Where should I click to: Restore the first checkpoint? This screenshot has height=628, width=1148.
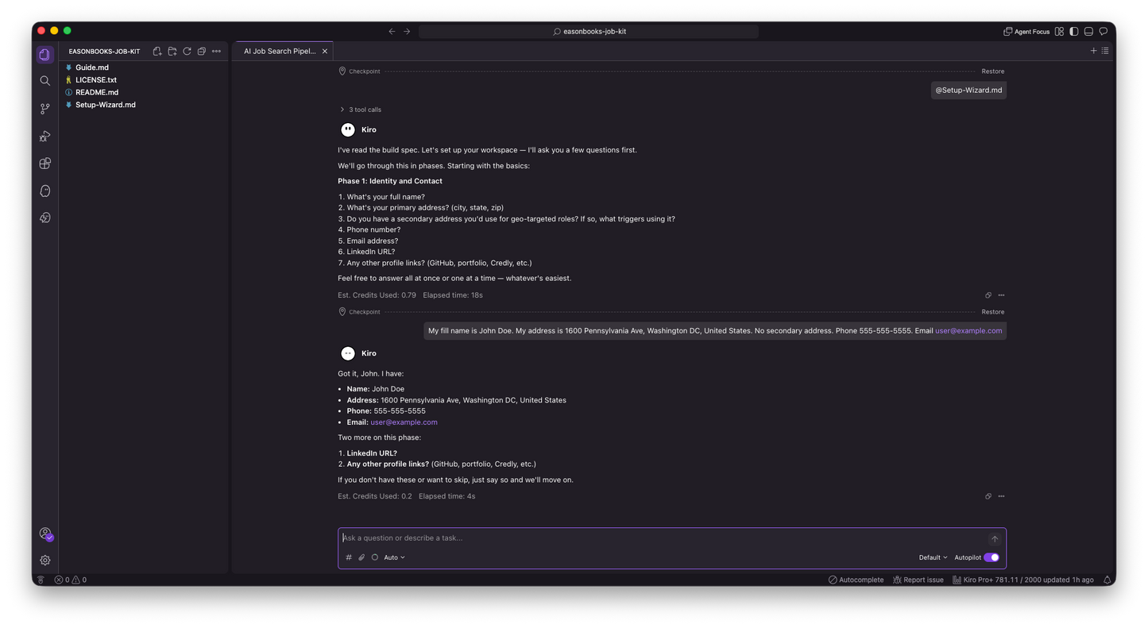pyautogui.click(x=992, y=71)
